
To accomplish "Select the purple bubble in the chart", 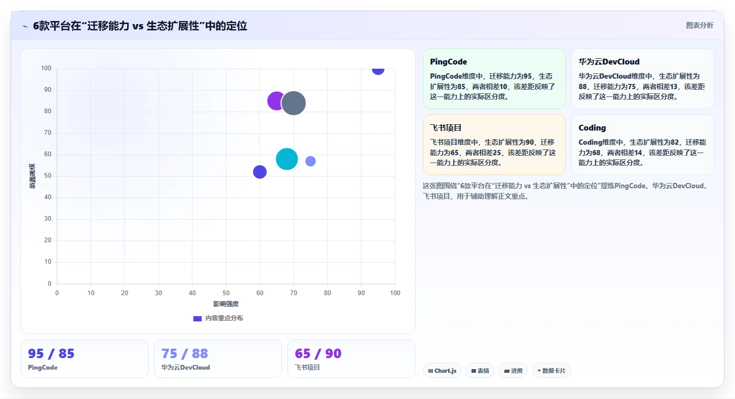I will click(x=276, y=101).
